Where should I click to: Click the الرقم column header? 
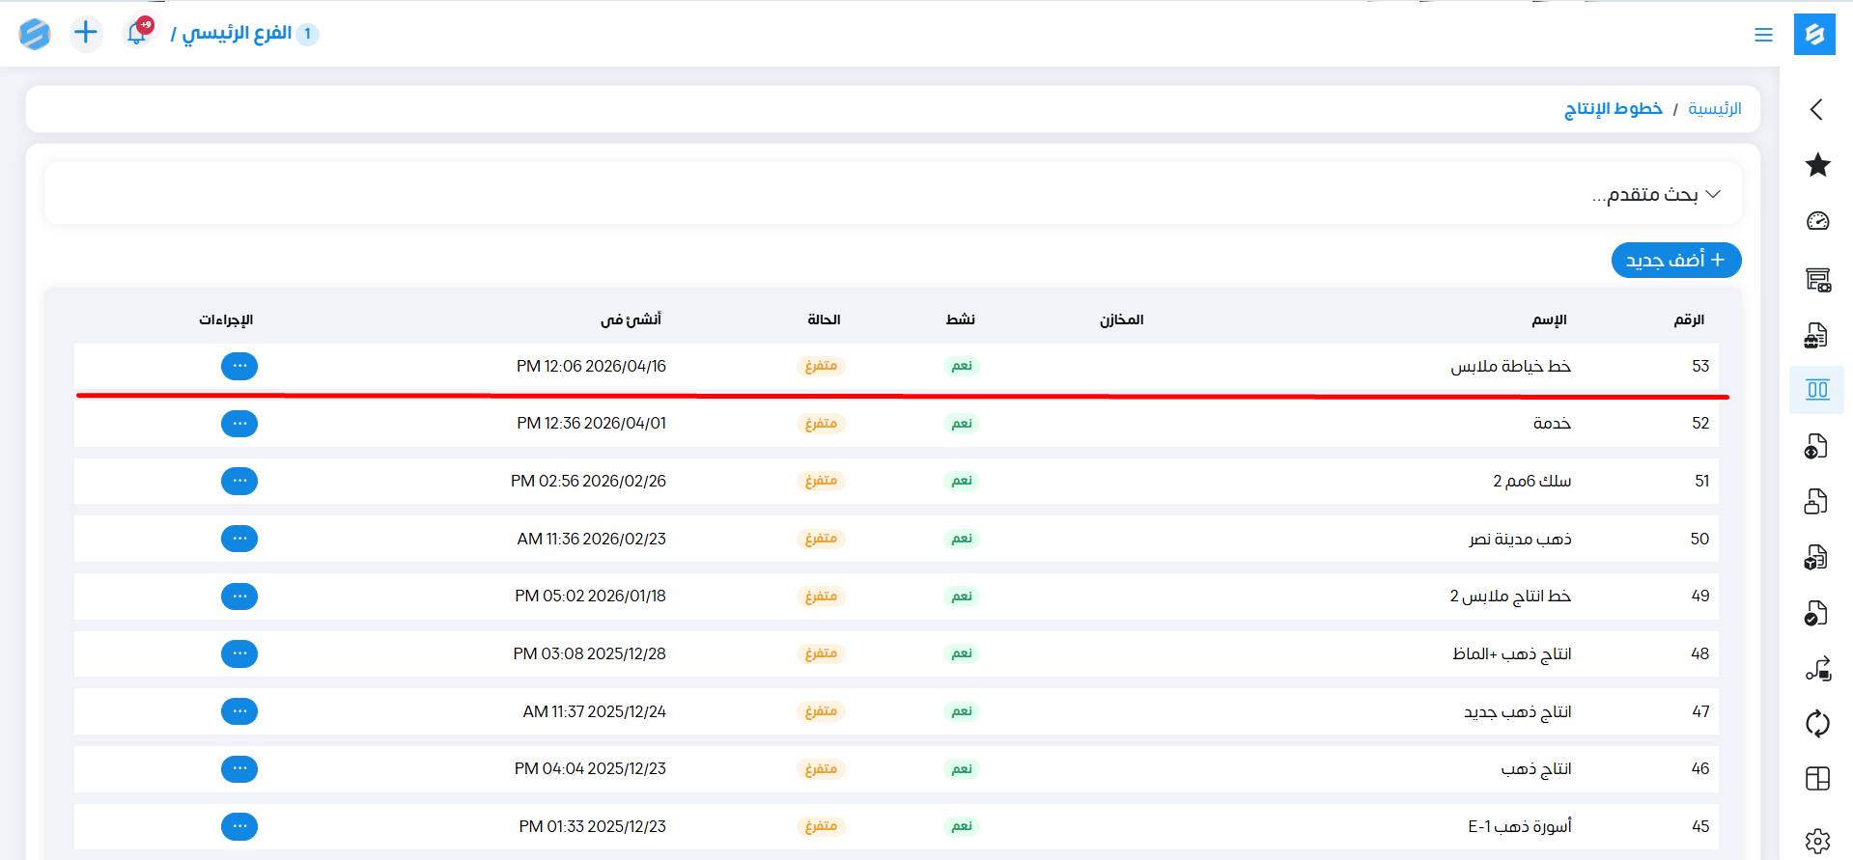(x=1689, y=319)
